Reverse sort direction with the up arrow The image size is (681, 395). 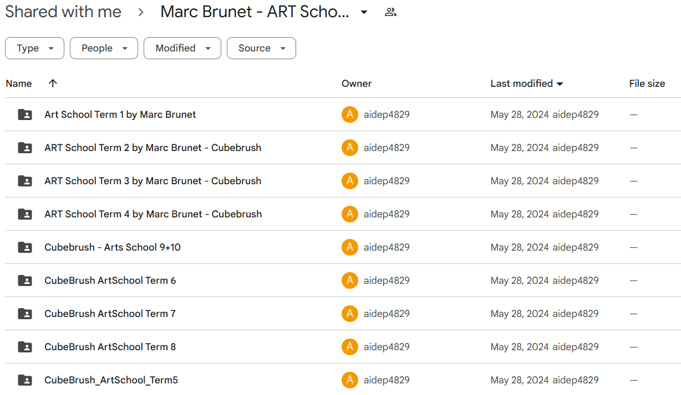53,84
